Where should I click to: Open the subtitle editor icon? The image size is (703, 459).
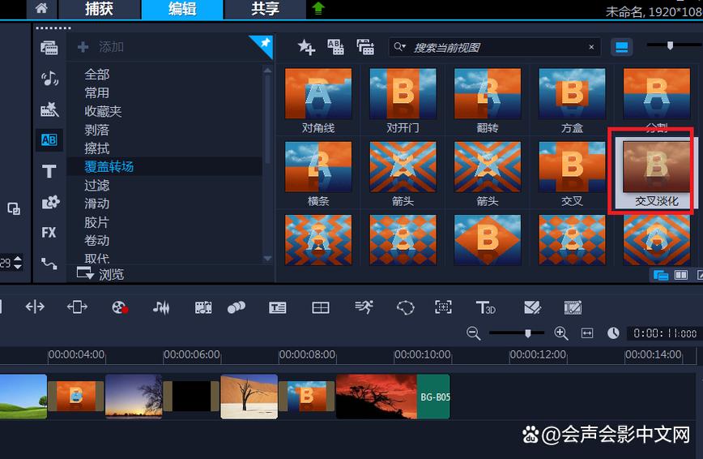coord(278,307)
